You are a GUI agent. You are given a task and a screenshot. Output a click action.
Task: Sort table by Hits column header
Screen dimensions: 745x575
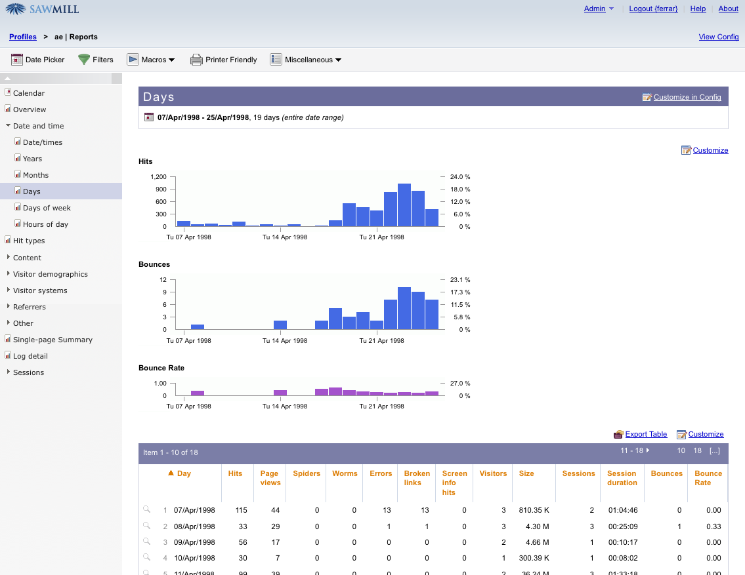click(x=235, y=473)
